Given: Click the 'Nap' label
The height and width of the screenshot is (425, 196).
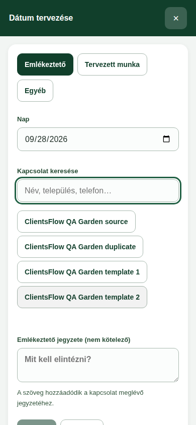Looking at the screenshot, I should [23, 119].
